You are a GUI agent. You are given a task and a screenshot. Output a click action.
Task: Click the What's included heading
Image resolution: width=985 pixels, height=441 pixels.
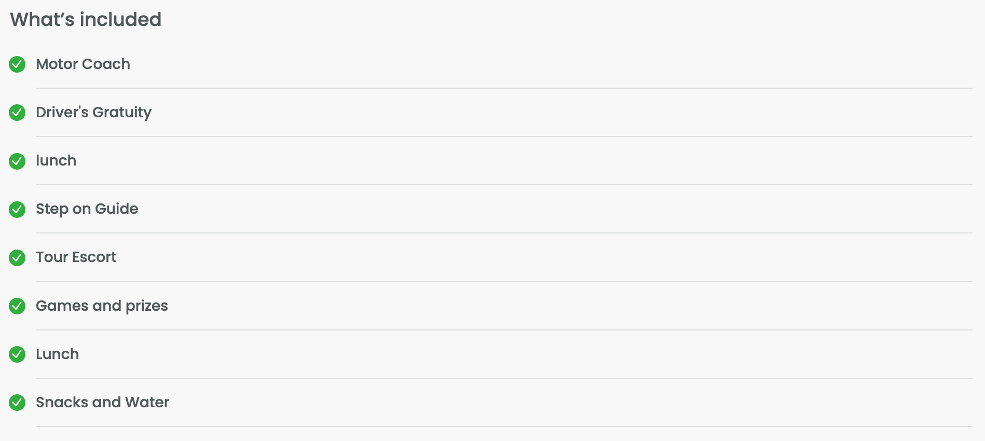(86, 20)
